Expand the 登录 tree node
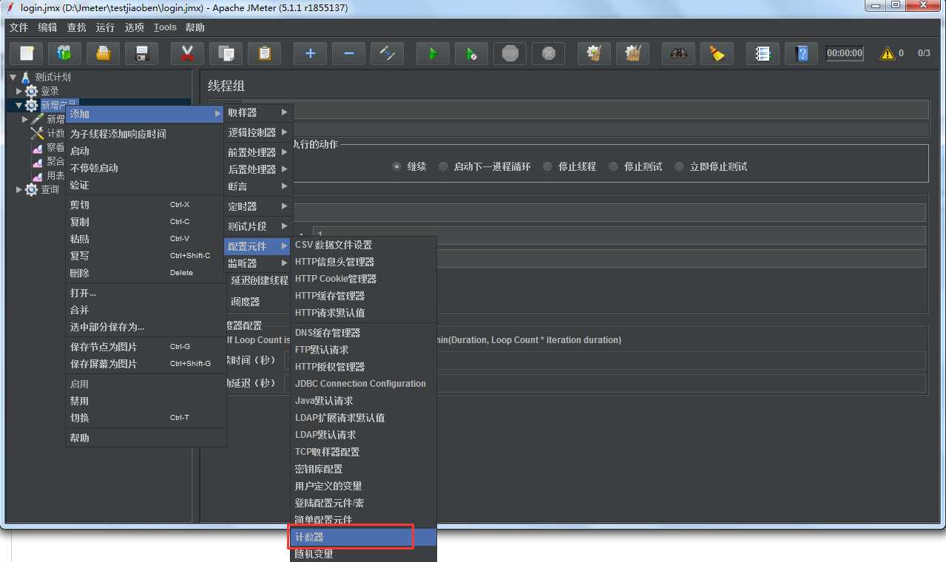Screen dimensions: 946x562 point(19,91)
